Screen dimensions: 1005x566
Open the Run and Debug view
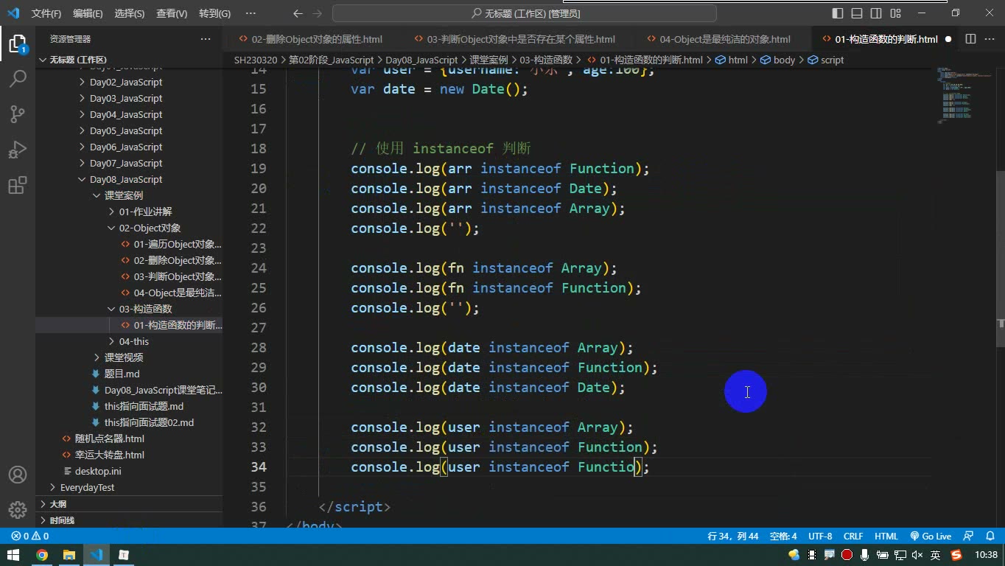[18, 150]
